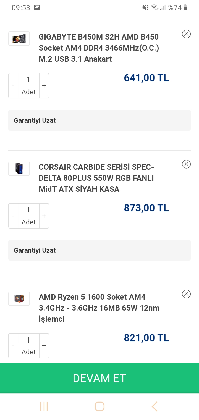The width and height of the screenshot is (199, 420).
Task: Open AMD Ryzen 5 1600 product title
Action: pyautogui.click(x=99, y=308)
